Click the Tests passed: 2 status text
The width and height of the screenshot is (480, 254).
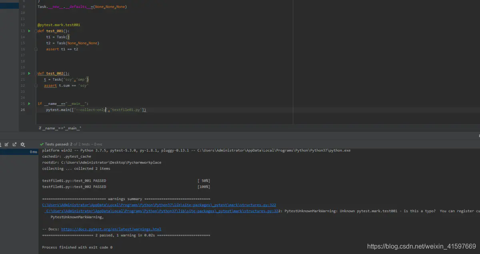click(x=58, y=144)
